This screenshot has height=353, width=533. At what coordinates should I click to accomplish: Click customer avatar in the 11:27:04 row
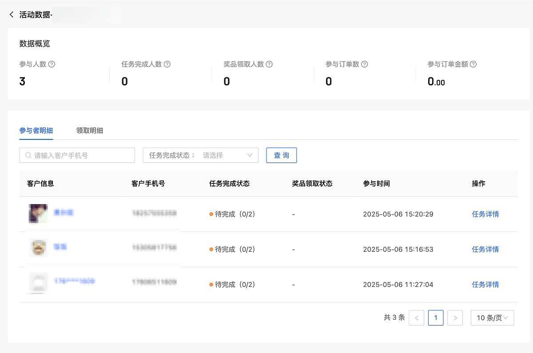pyautogui.click(x=38, y=282)
